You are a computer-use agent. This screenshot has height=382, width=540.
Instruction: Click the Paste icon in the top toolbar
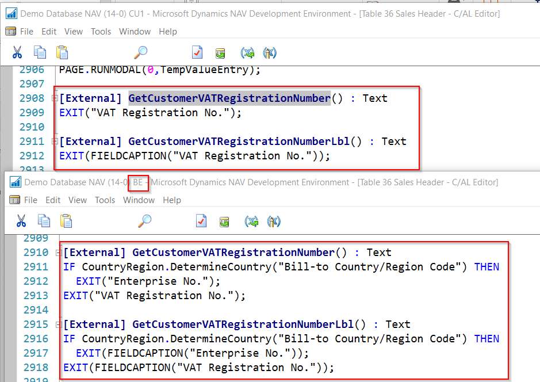pyautogui.click(x=62, y=52)
